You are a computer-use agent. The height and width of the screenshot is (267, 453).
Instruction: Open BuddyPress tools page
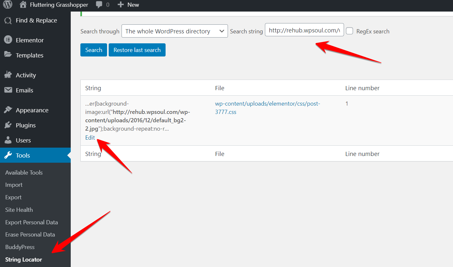tap(20, 247)
